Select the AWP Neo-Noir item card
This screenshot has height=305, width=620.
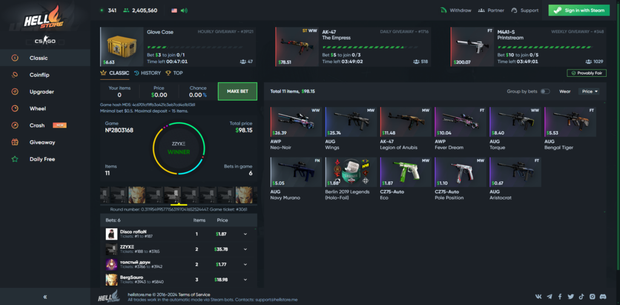(x=296, y=129)
